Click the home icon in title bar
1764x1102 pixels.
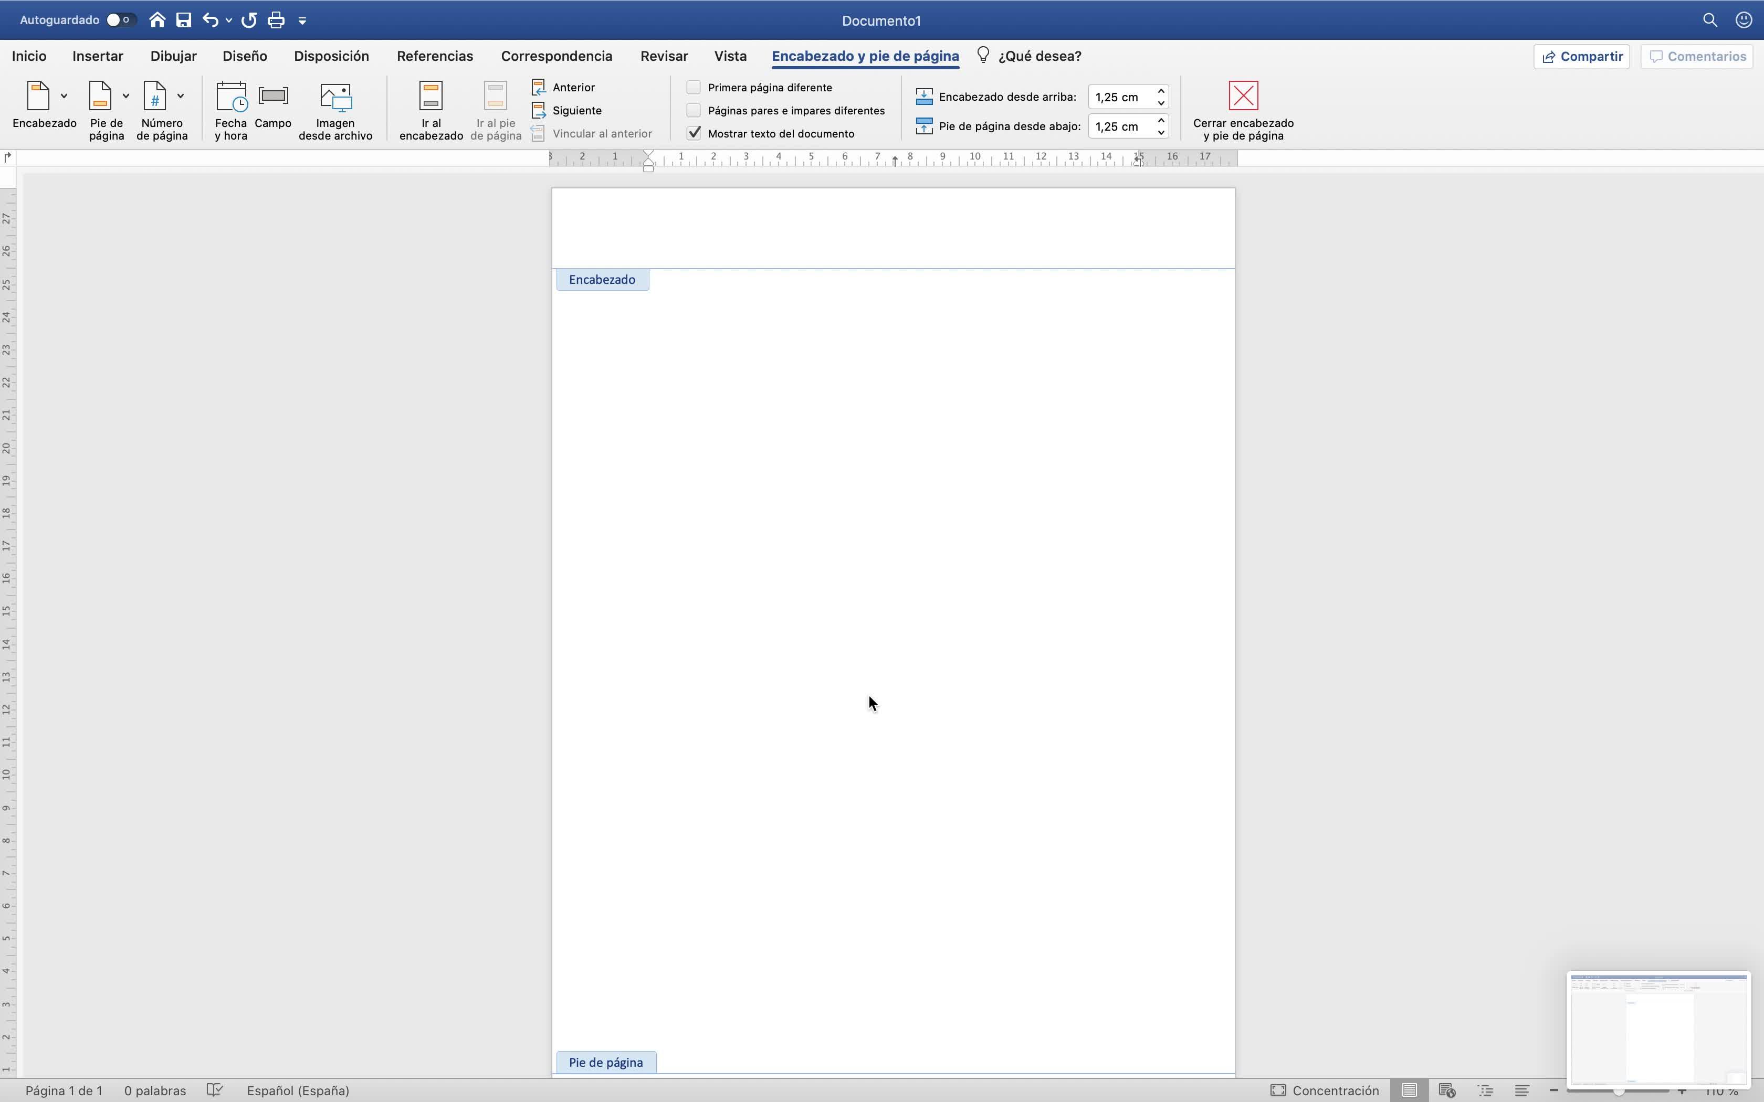157,20
